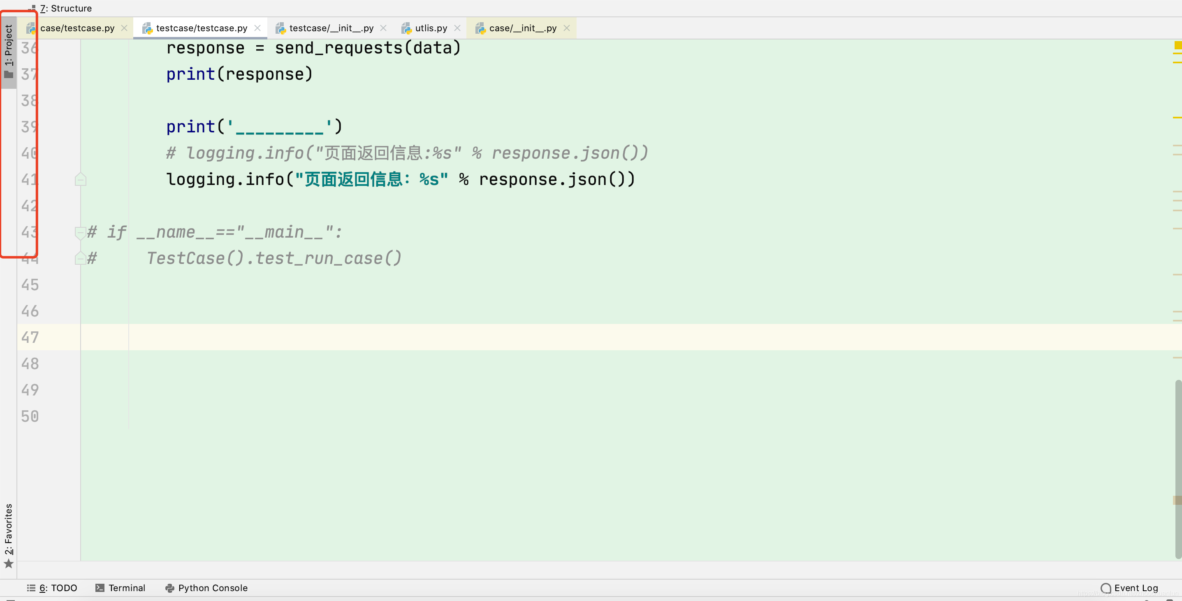Viewport: 1182px width, 601px height.
Task: Close the case/__init__.py tab
Action: pos(567,28)
